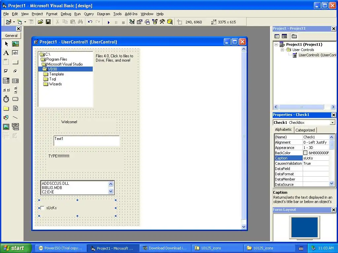
Task: Select the Alignment property row
Action: (302, 142)
